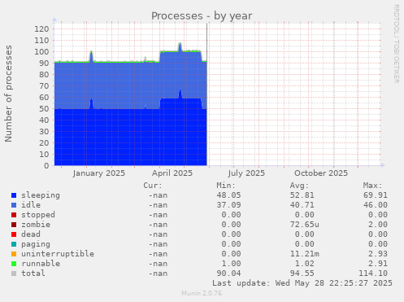Screen dimensions: 404x302
Task: Click the idle min value 37.09
Action: (x=228, y=205)
